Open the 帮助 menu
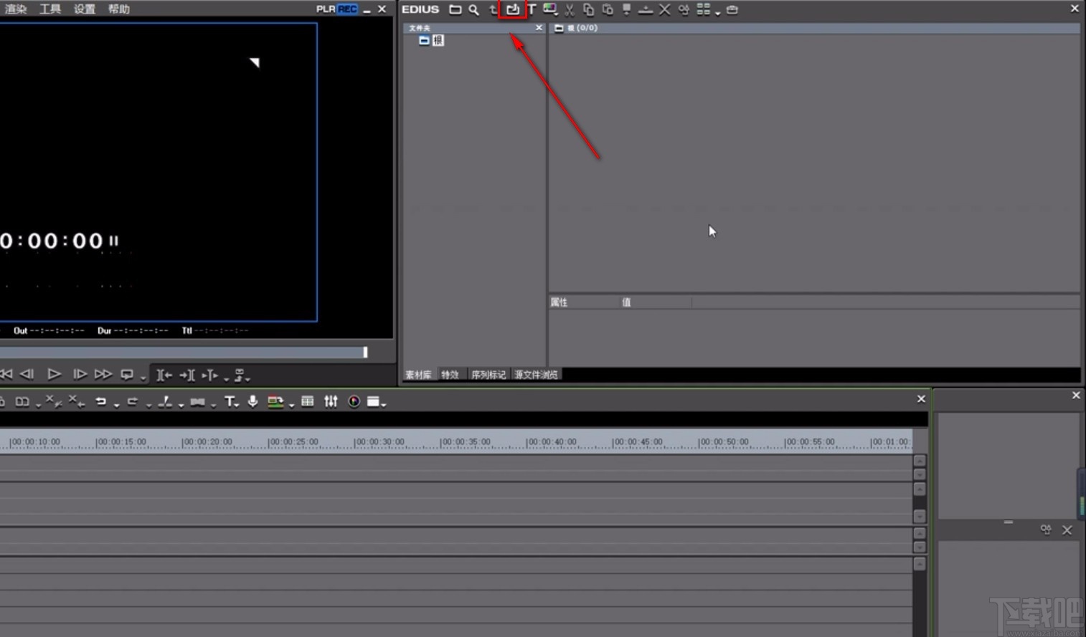This screenshot has height=637, width=1086. pyautogui.click(x=119, y=9)
